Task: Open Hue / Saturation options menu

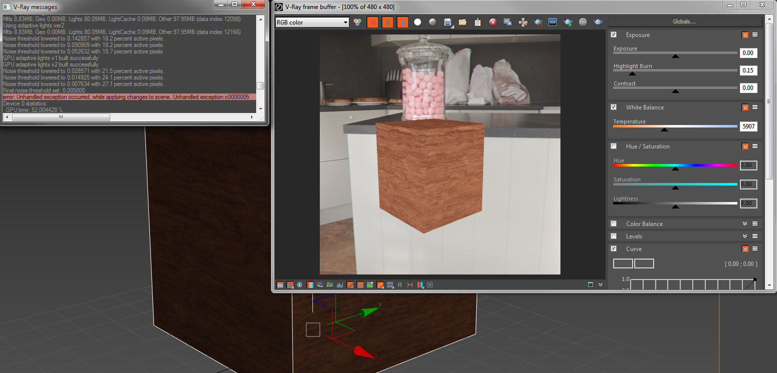Action: tap(755, 146)
